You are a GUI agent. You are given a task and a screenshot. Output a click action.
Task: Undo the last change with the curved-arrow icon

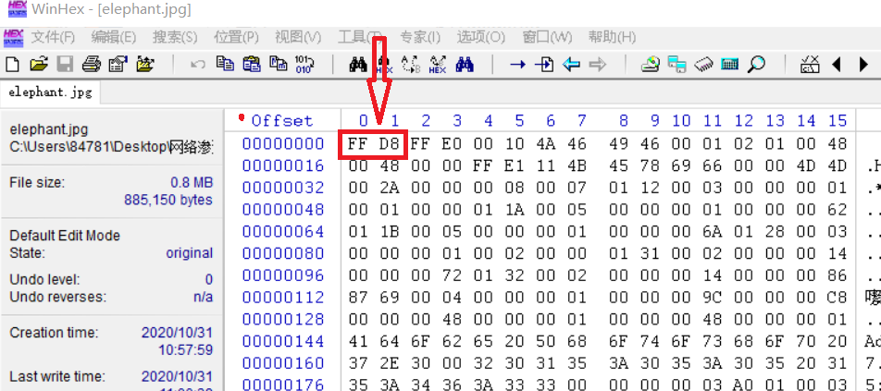pos(198,64)
